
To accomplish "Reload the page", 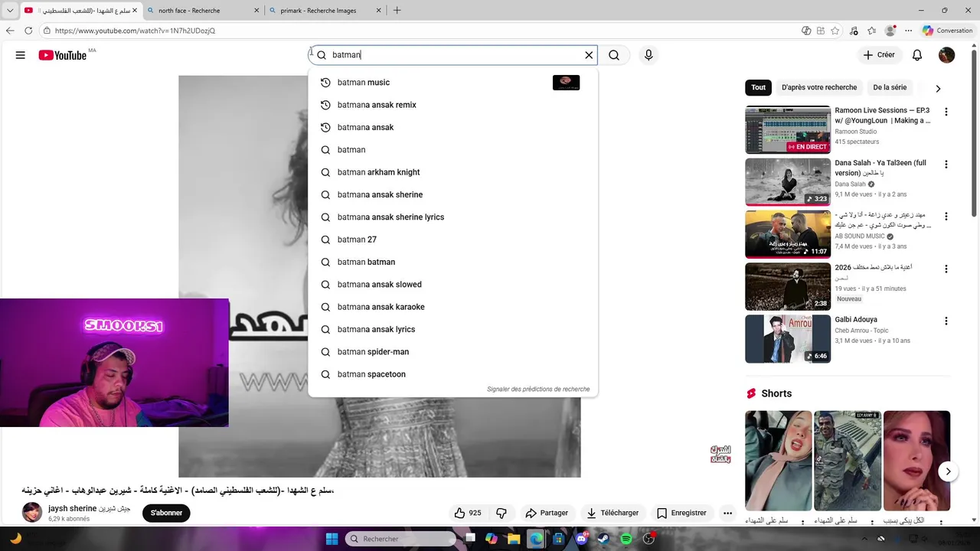I will click(28, 31).
